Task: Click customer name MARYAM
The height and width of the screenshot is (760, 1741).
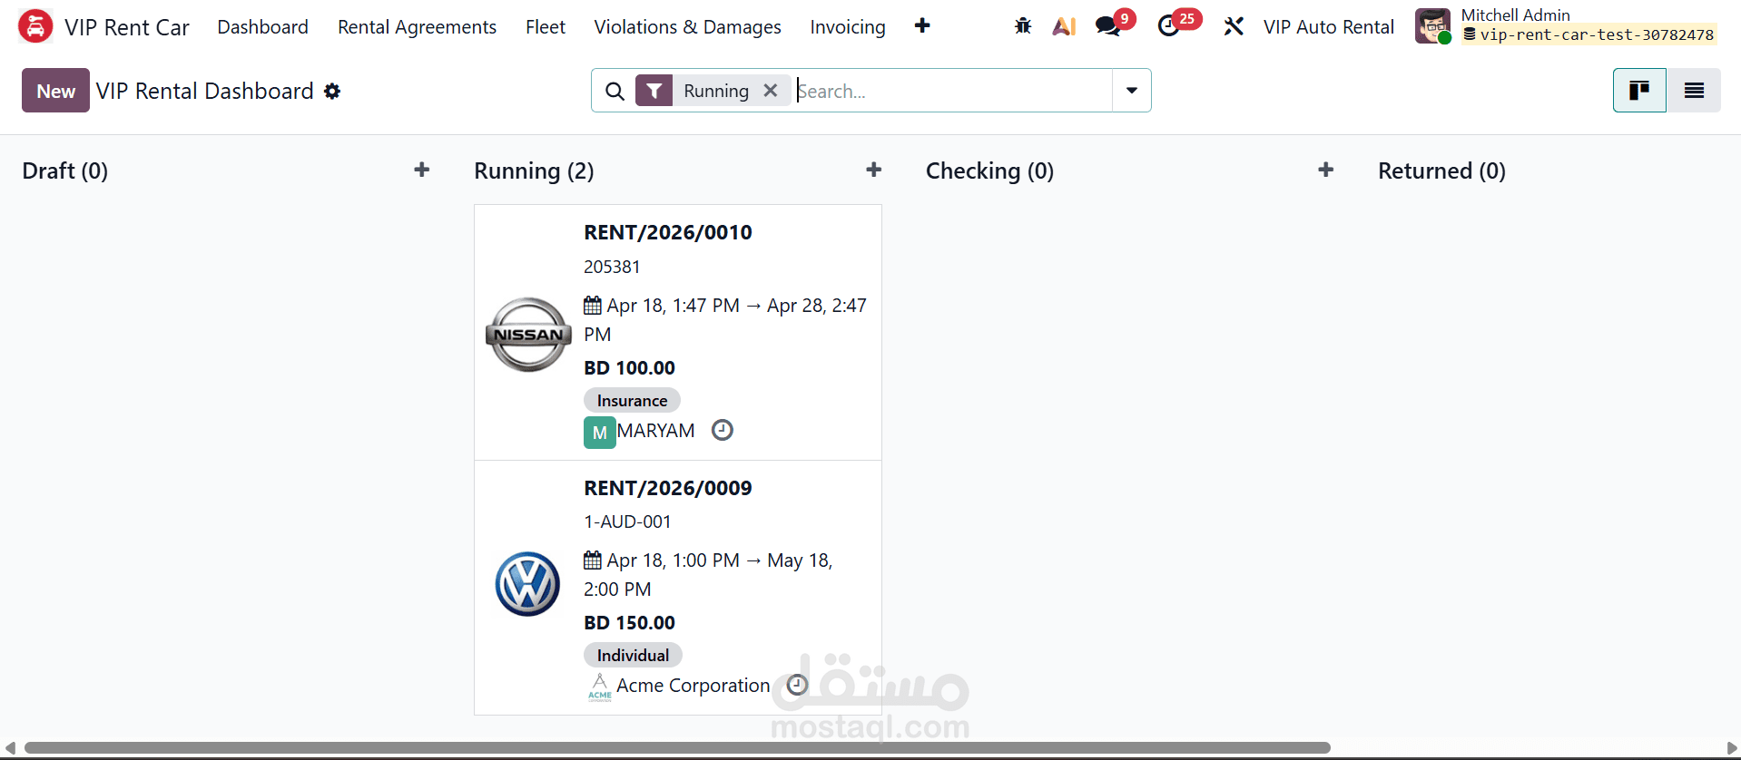Action: [x=655, y=431]
